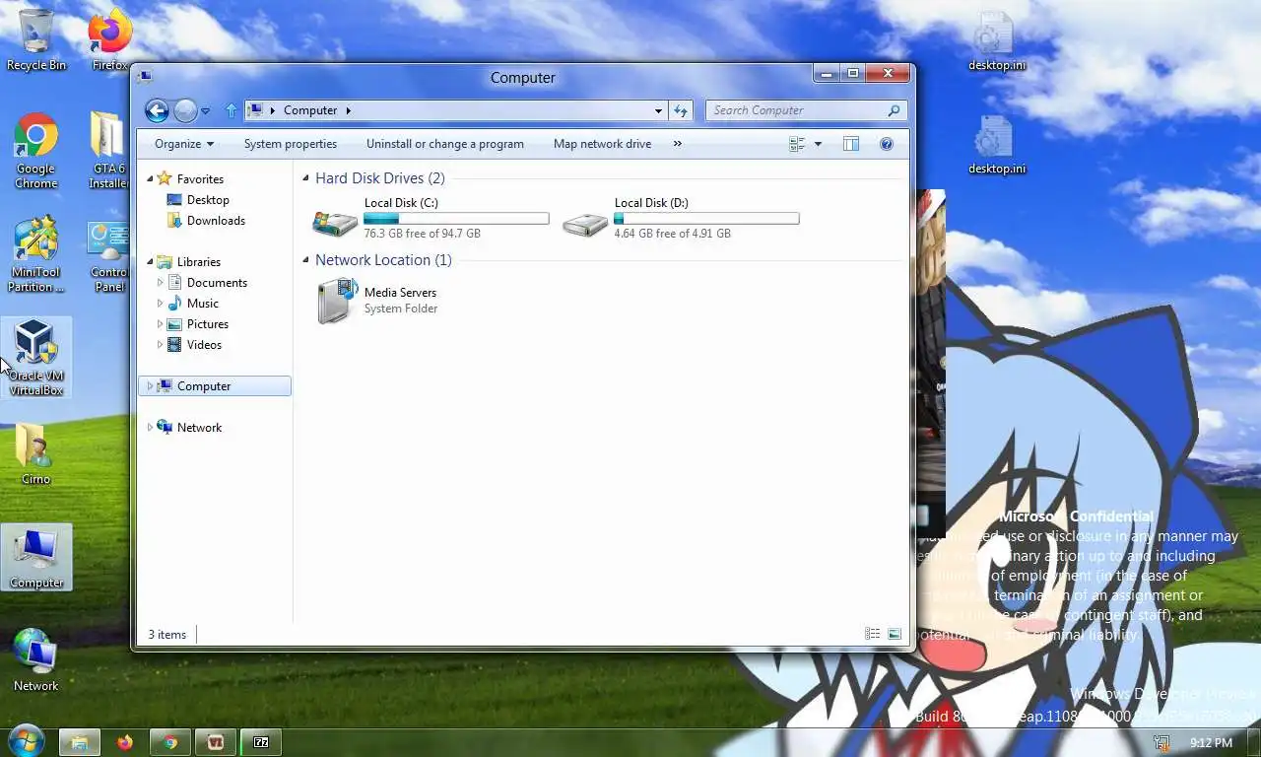
Task: Toggle the preview pane button
Action: 851,144
